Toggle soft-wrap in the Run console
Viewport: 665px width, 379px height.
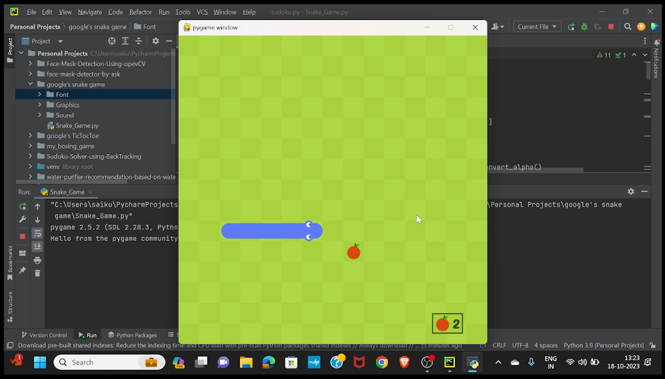[x=38, y=233]
